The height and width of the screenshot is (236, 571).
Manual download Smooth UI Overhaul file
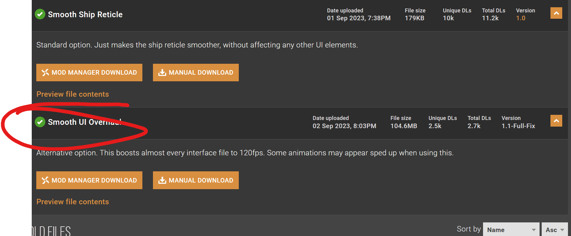tap(196, 180)
